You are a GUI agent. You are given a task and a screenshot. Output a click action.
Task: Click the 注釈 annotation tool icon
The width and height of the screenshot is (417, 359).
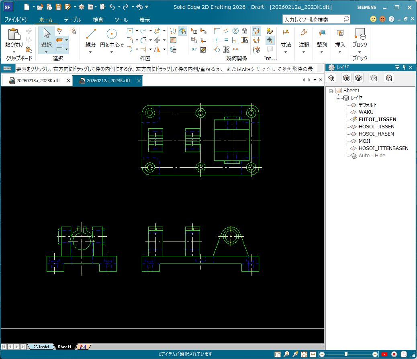(304, 33)
